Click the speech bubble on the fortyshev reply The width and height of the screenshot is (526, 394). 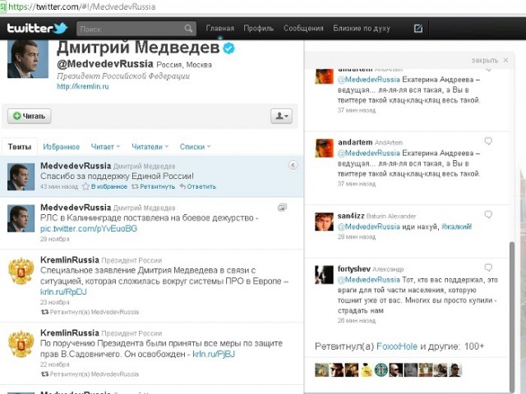(488, 268)
